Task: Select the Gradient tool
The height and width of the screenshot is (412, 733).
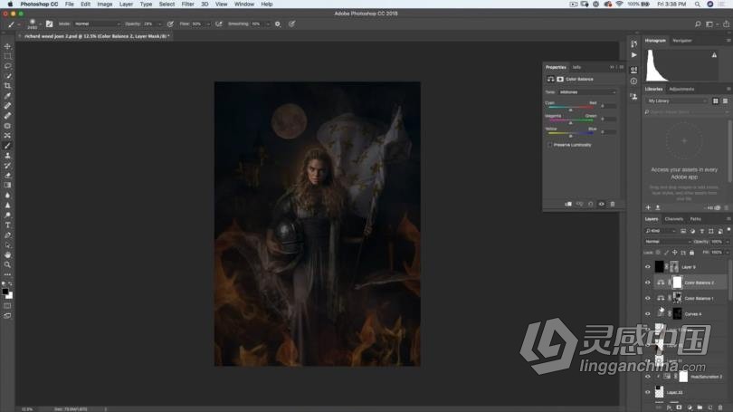Action: 7,186
